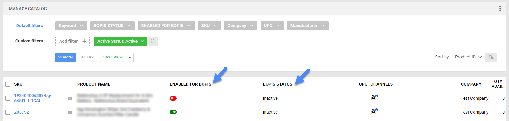Screen dimensions: 509x121
Task: Expand the BOPIS STATUS filter dropdown
Action: click(x=112, y=26)
